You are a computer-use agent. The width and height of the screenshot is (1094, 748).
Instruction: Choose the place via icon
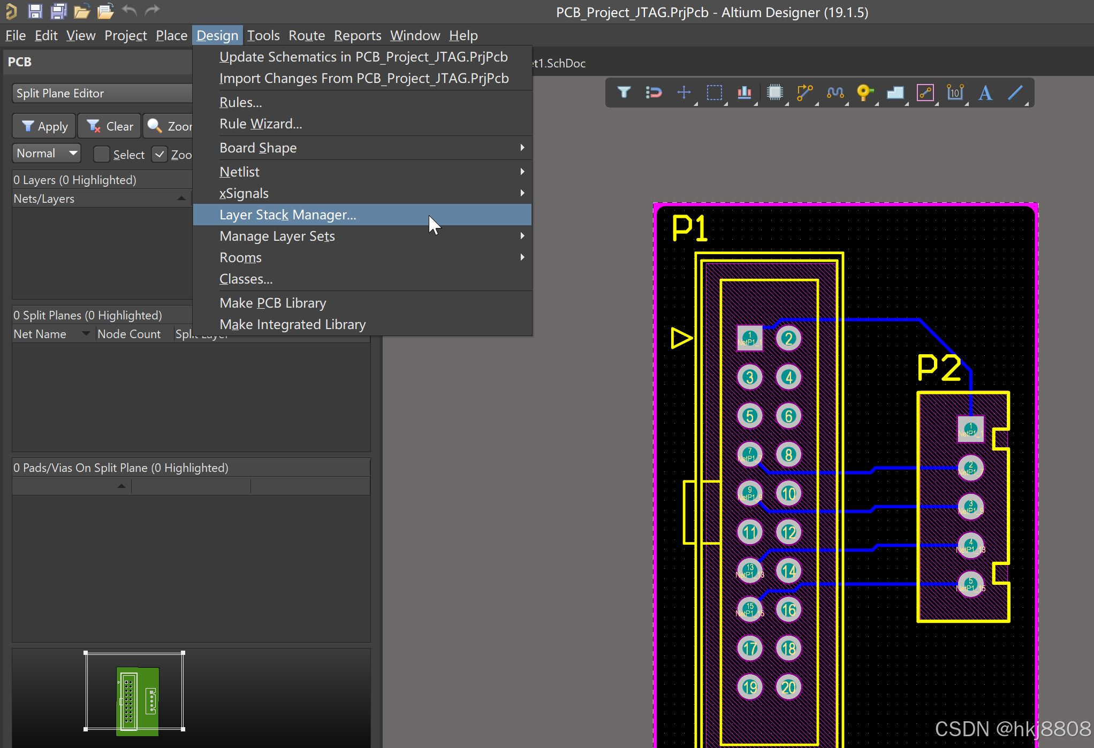(864, 93)
